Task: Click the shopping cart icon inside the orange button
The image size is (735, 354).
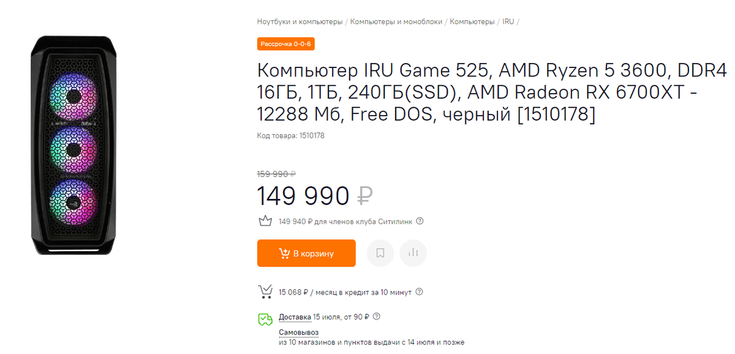Action: click(x=284, y=253)
